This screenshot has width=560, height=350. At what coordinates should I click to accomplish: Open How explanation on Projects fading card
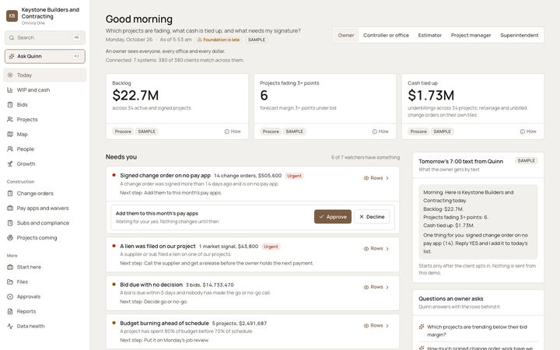tap(380, 131)
